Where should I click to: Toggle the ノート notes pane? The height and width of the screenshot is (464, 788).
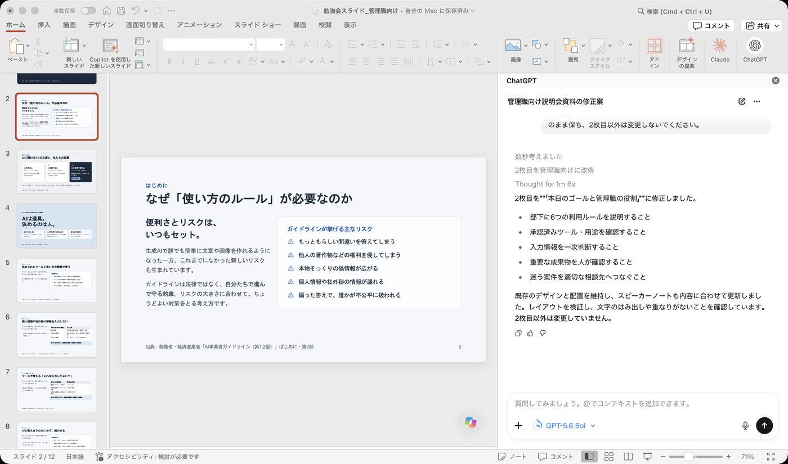(x=513, y=456)
